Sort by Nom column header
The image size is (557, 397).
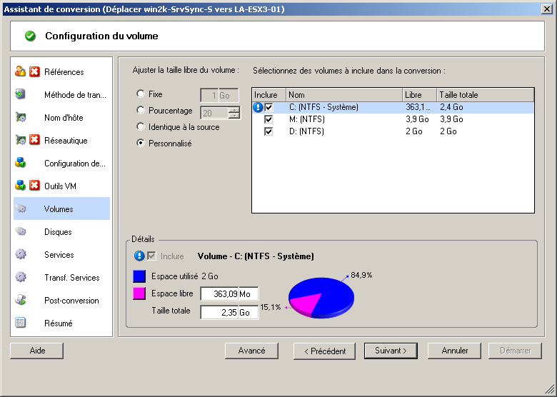coord(344,95)
